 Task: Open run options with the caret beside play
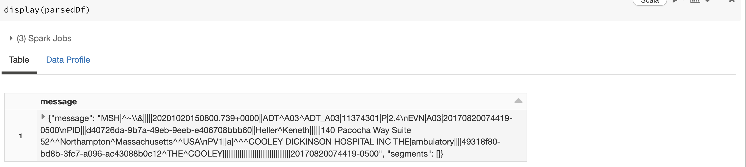(x=684, y=1)
